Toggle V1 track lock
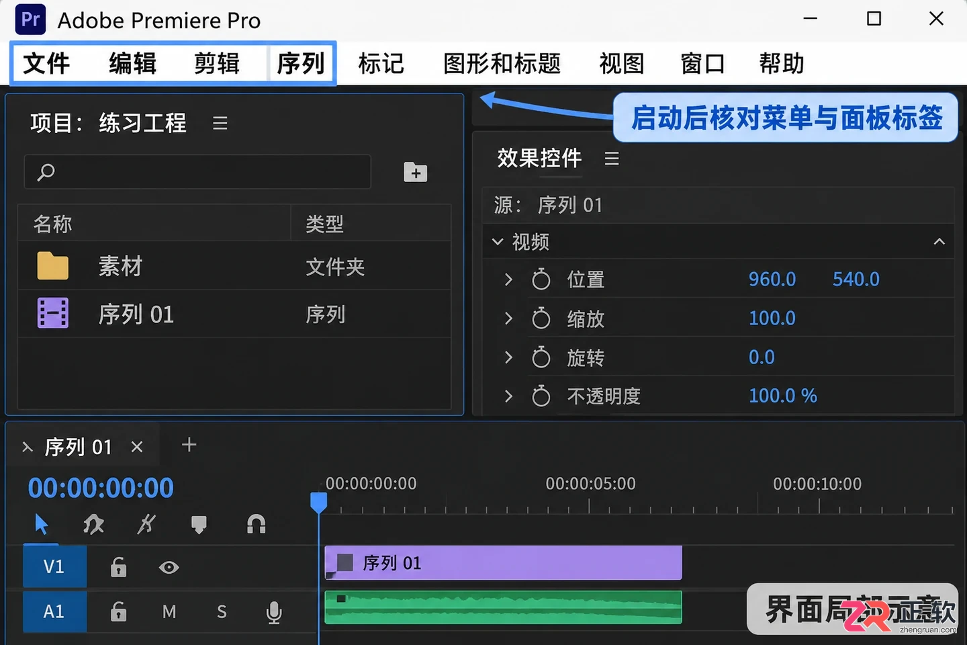Image resolution: width=967 pixels, height=645 pixels. coord(118,568)
